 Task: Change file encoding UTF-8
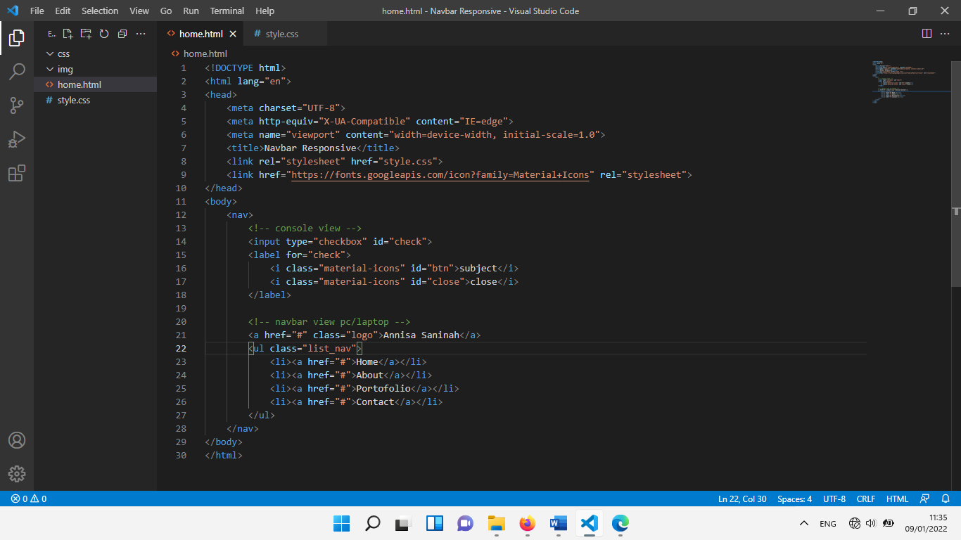tap(834, 499)
